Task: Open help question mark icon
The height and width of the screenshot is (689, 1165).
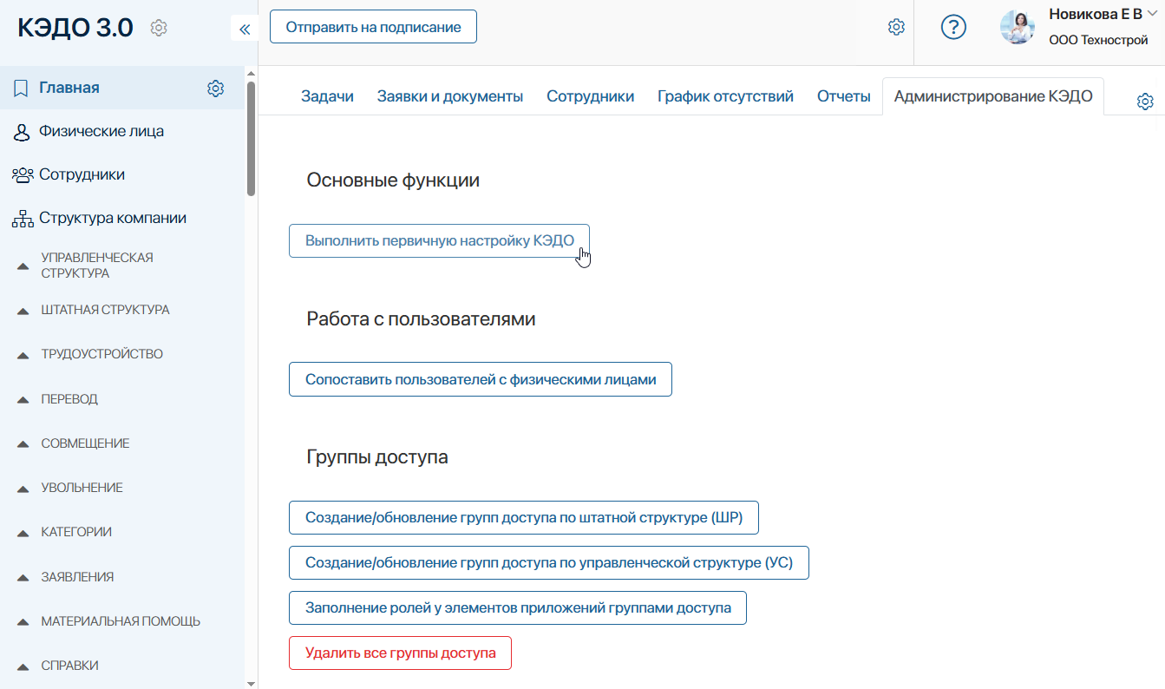Action: pos(953,28)
